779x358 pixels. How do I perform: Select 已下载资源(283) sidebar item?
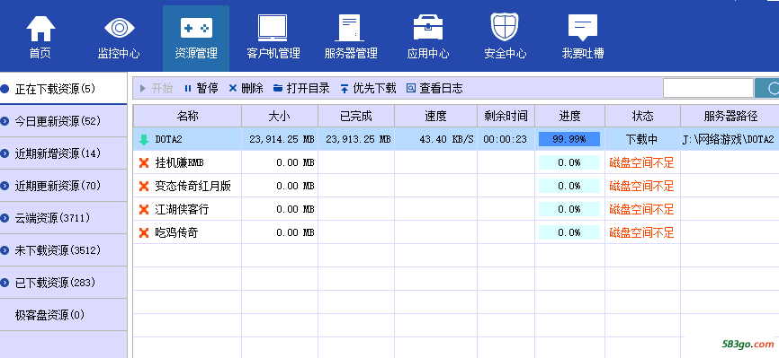click(x=64, y=283)
